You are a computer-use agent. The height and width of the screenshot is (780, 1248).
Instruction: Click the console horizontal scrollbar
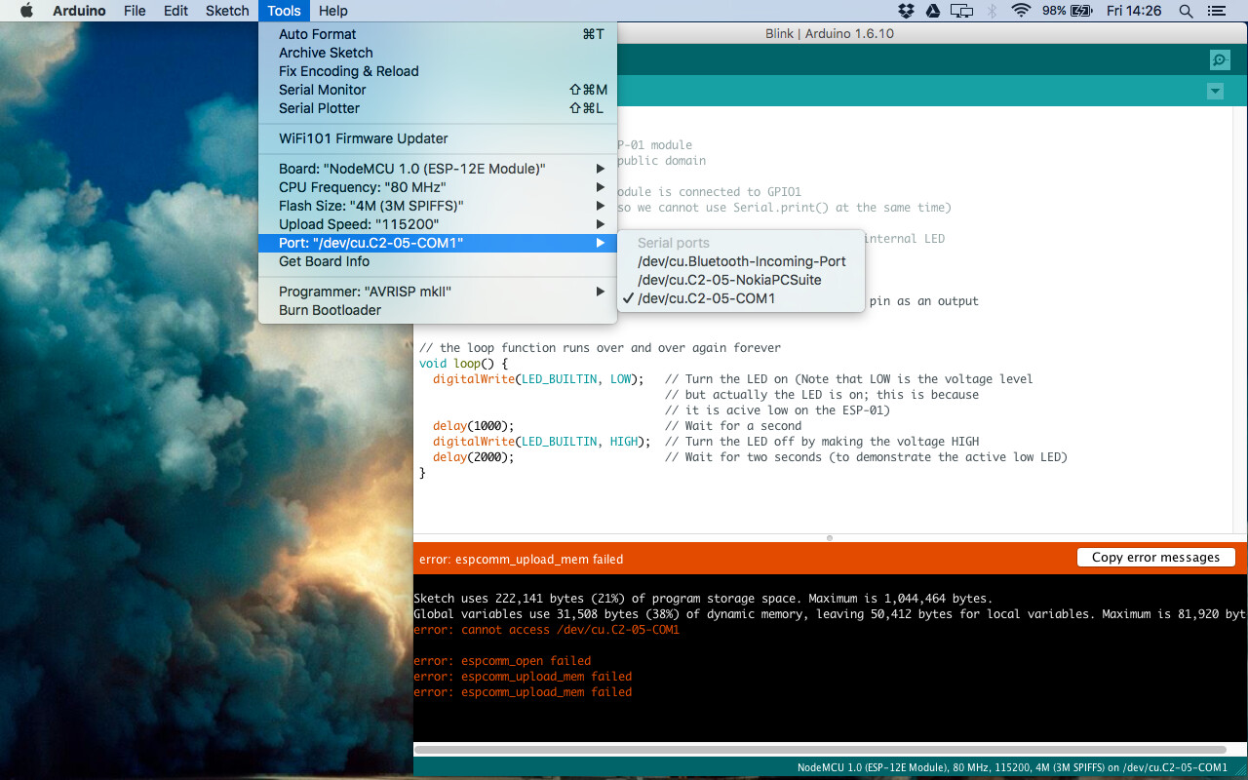pos(829,750)
